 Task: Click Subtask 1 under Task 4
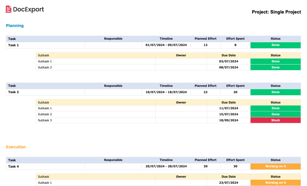coord(45,183)
